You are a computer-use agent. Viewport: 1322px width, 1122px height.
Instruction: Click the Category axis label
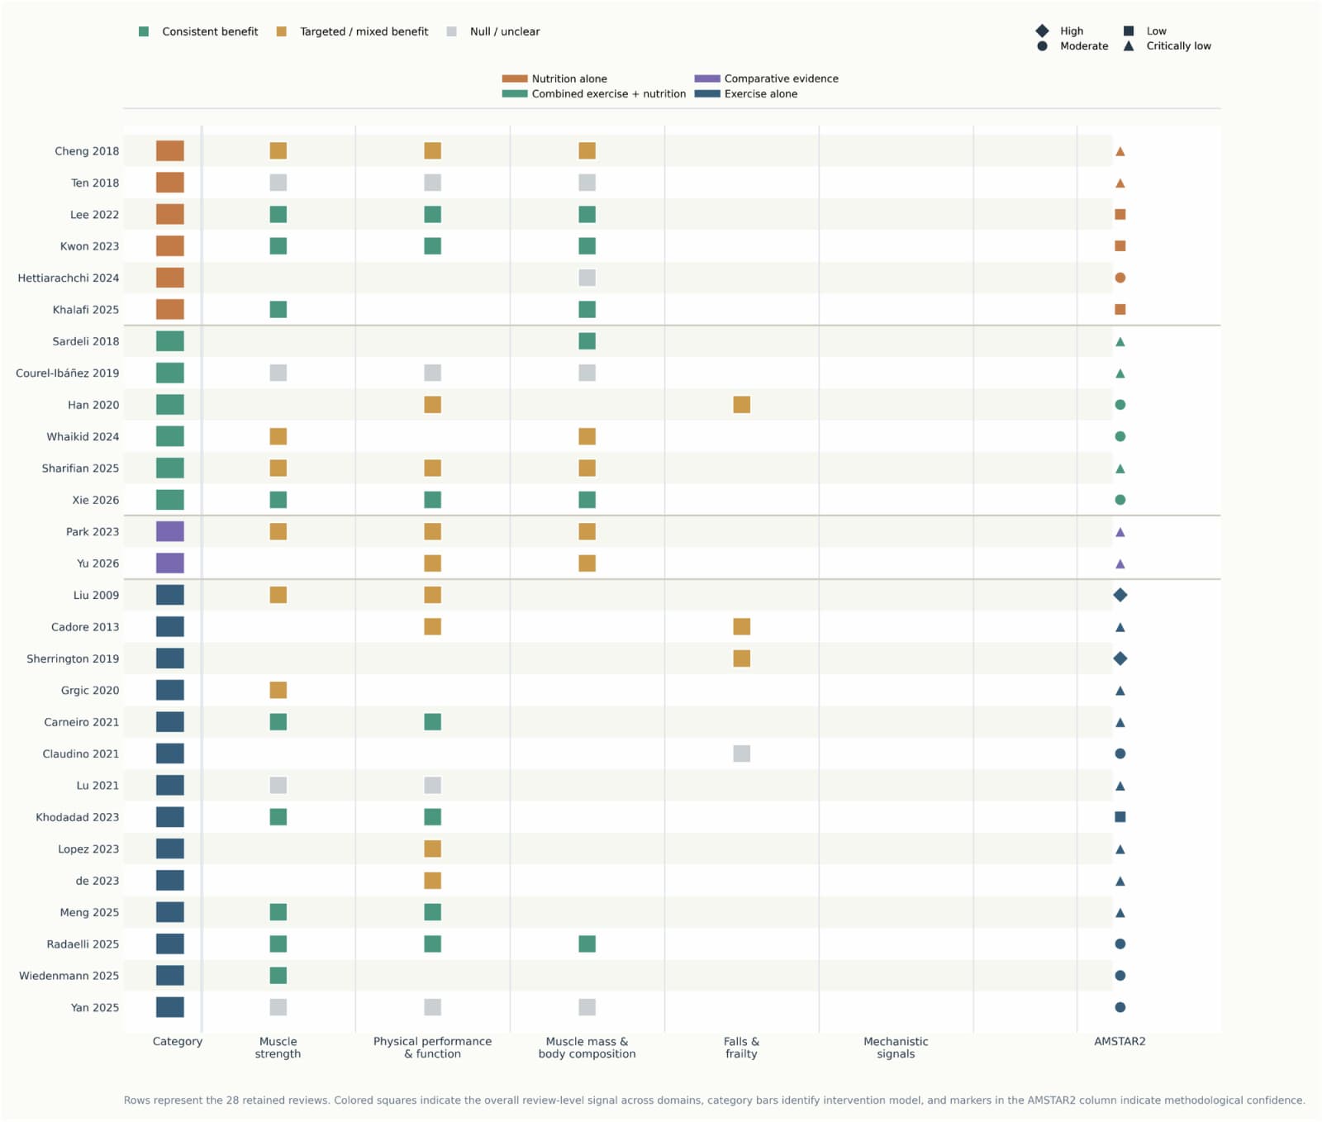pos(178,1042)
